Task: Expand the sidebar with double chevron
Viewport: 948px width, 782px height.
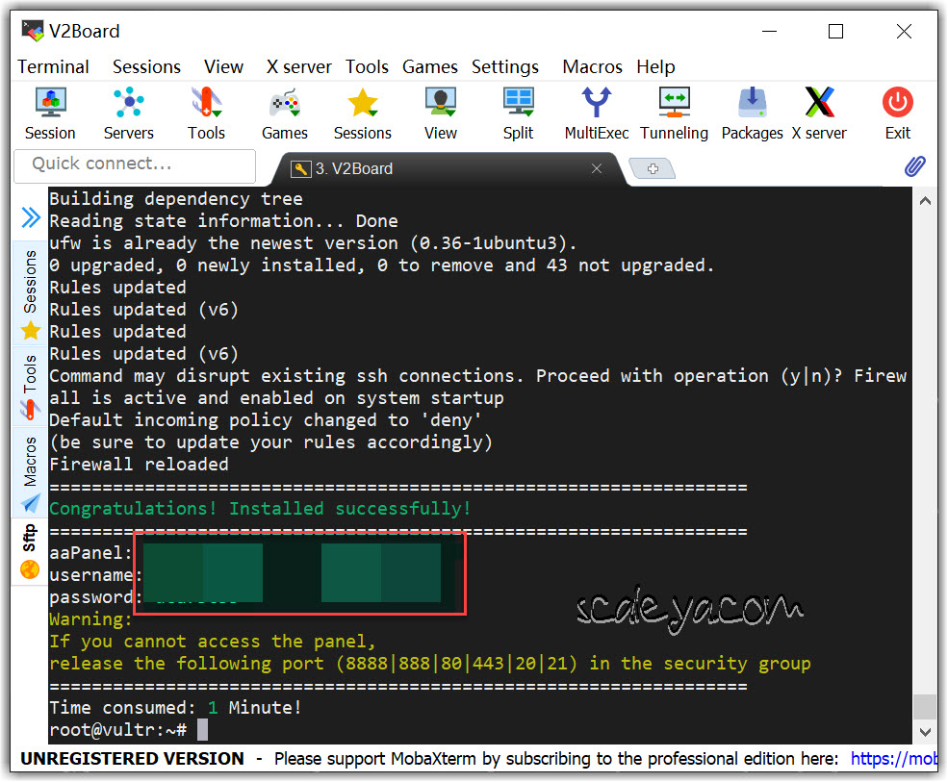Action: (x=31, y=218)
